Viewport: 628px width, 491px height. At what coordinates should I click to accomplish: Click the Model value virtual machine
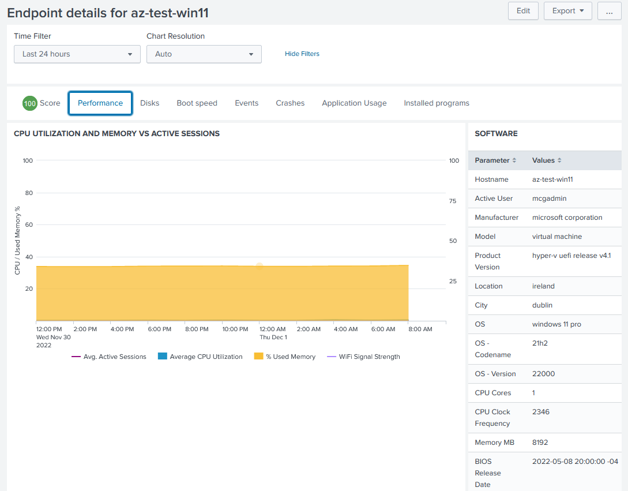pyautogui.click(x=556, y=237)
